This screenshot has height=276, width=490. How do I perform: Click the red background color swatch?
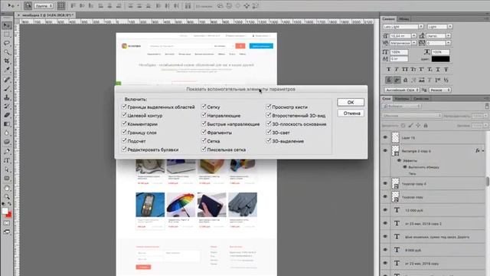point(9,215)
